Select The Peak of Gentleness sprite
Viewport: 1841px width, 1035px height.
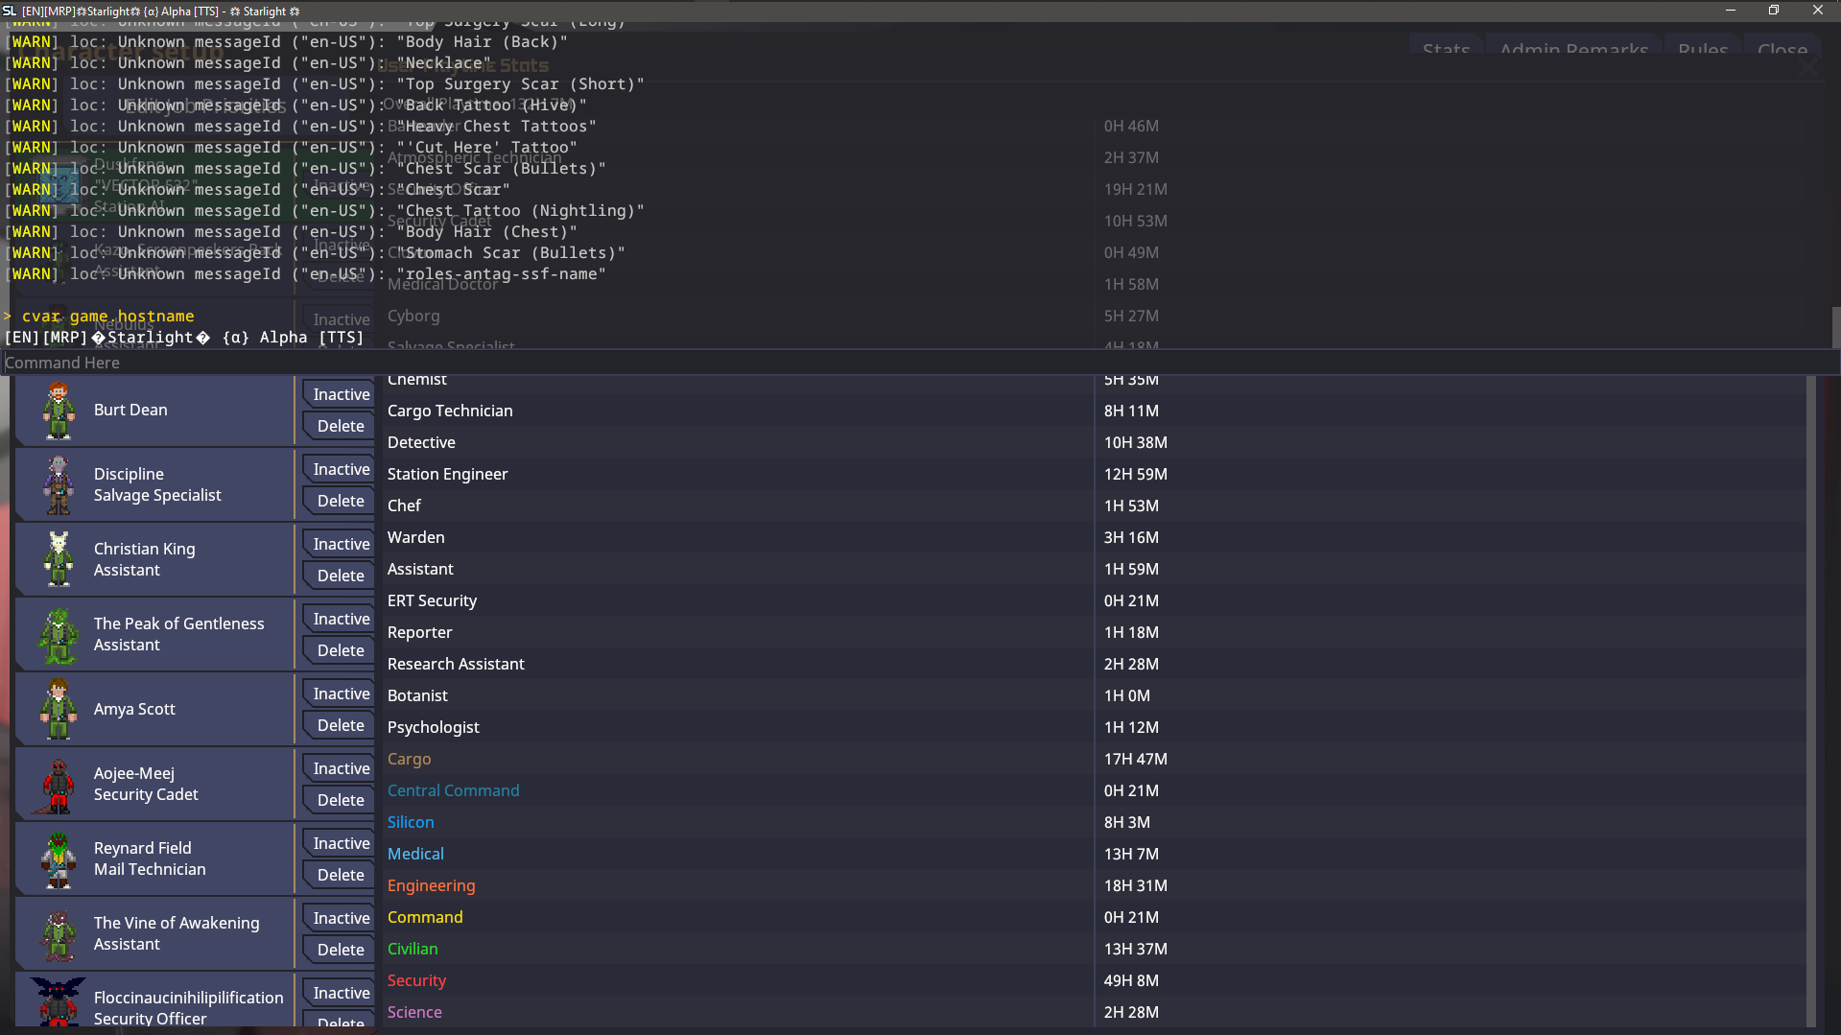click(59, 635)
